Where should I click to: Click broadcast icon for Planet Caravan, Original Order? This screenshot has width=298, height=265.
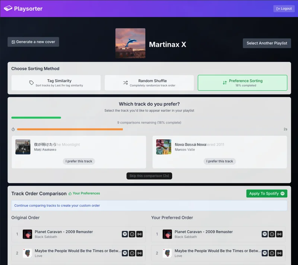139,234
